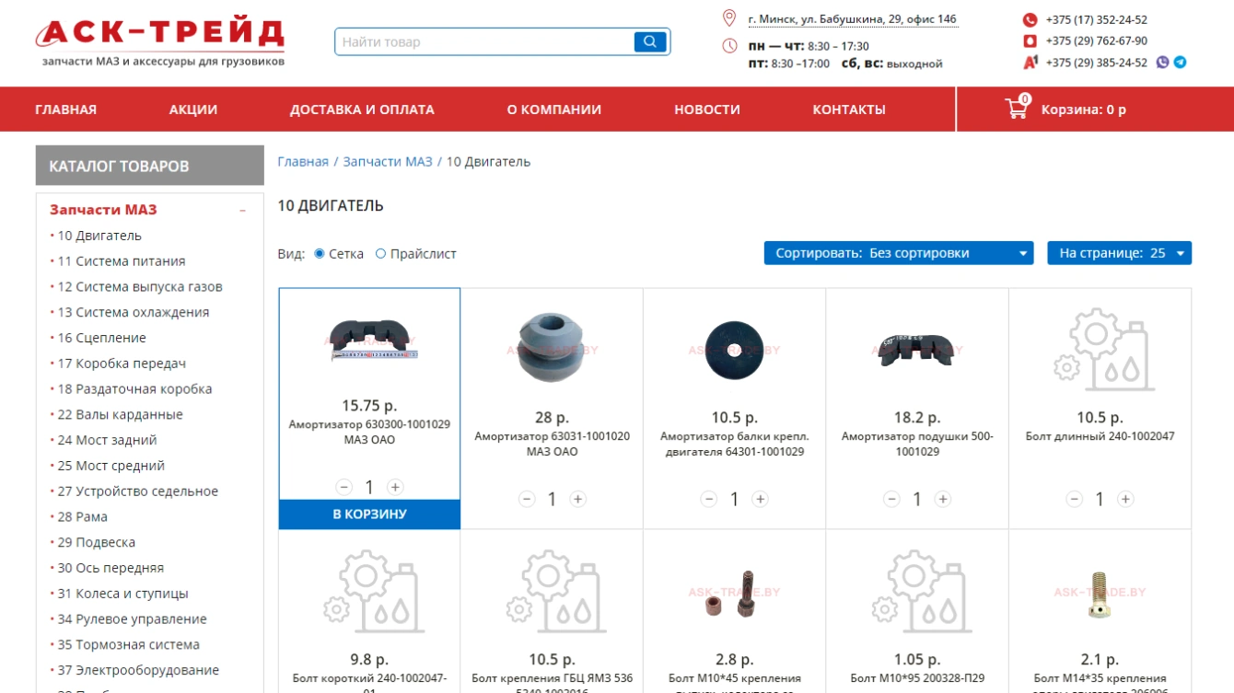Click the location pin icon by the address
The image size is (1234, 693).
(x=729, y=18)
